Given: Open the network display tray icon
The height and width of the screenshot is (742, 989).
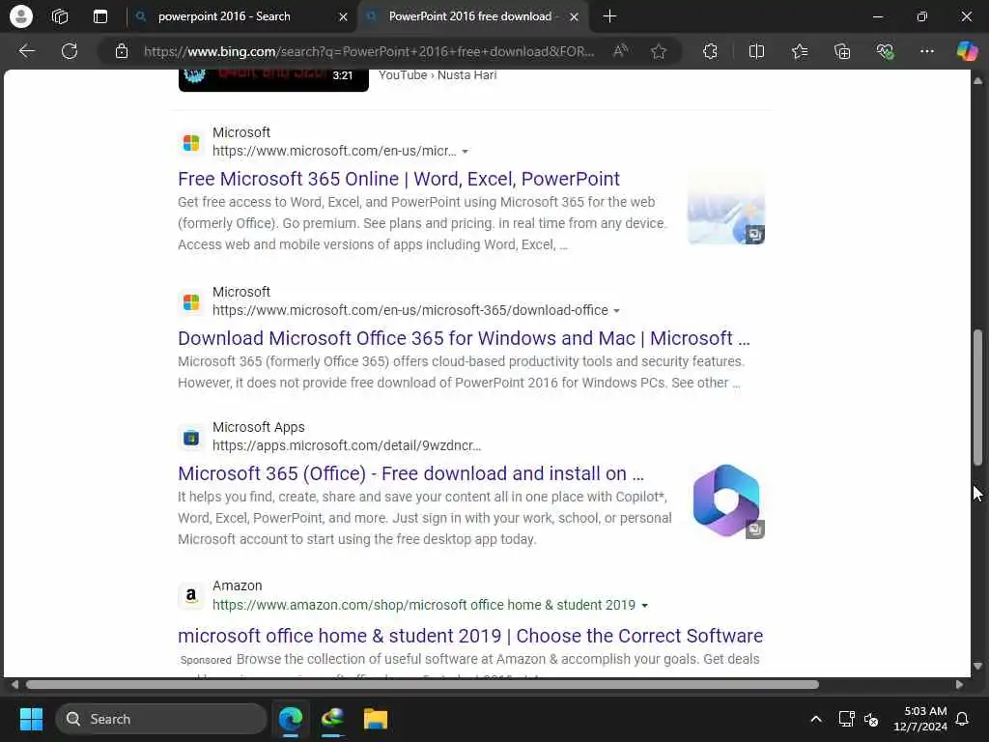Looking at the screenshot, I should pos(846,719).
